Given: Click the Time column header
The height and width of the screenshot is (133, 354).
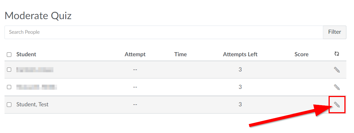Looking at the screenshot, I should coord(181,54).
